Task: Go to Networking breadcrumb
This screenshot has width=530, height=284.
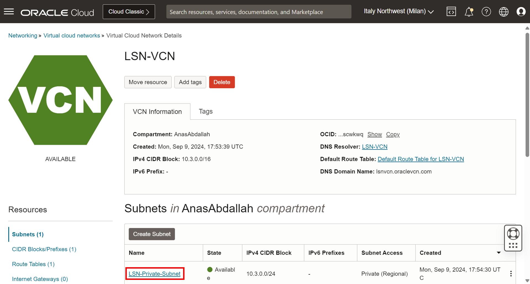Action: click(x=23, y=36)
